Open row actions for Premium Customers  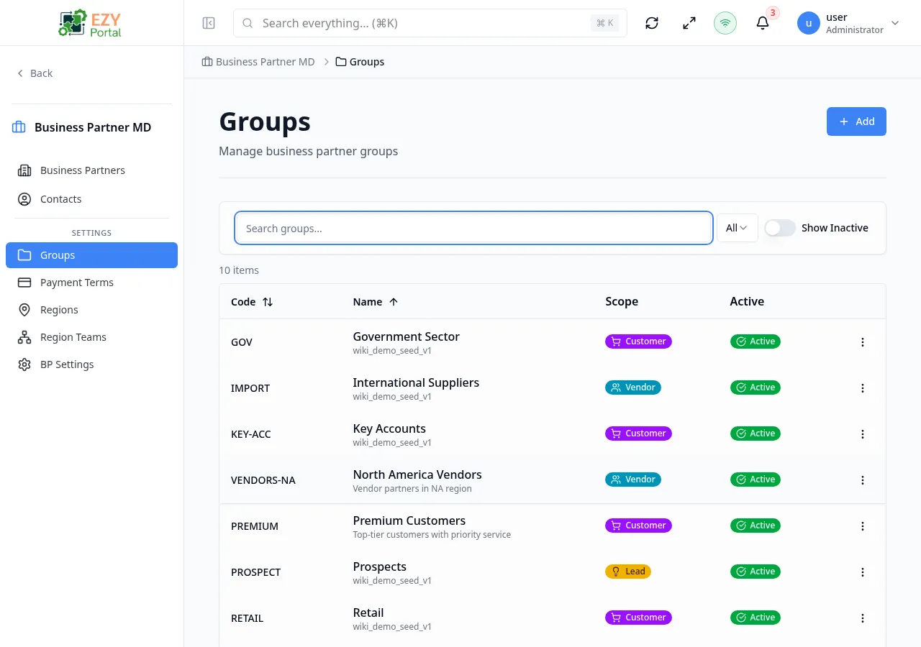(x=863, y=526)
